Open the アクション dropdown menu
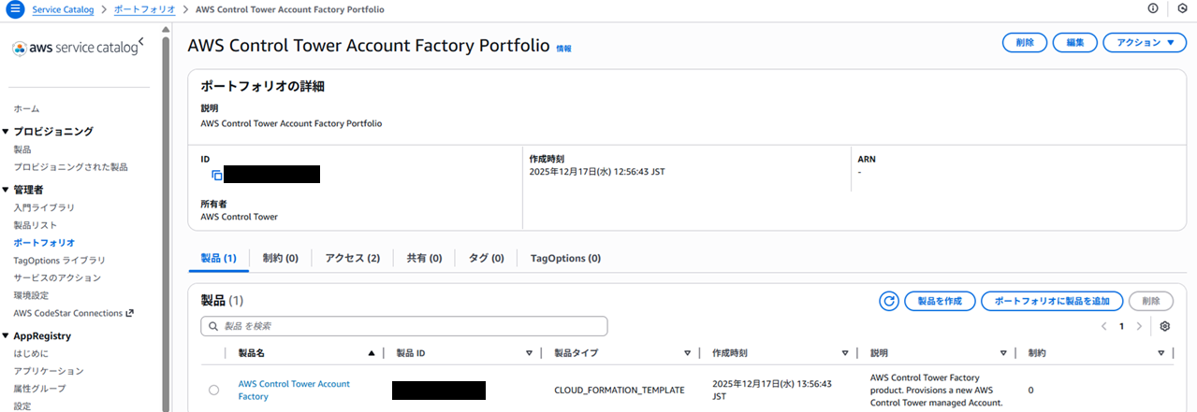This screenshot has width=1197, height=412. 1145,43
